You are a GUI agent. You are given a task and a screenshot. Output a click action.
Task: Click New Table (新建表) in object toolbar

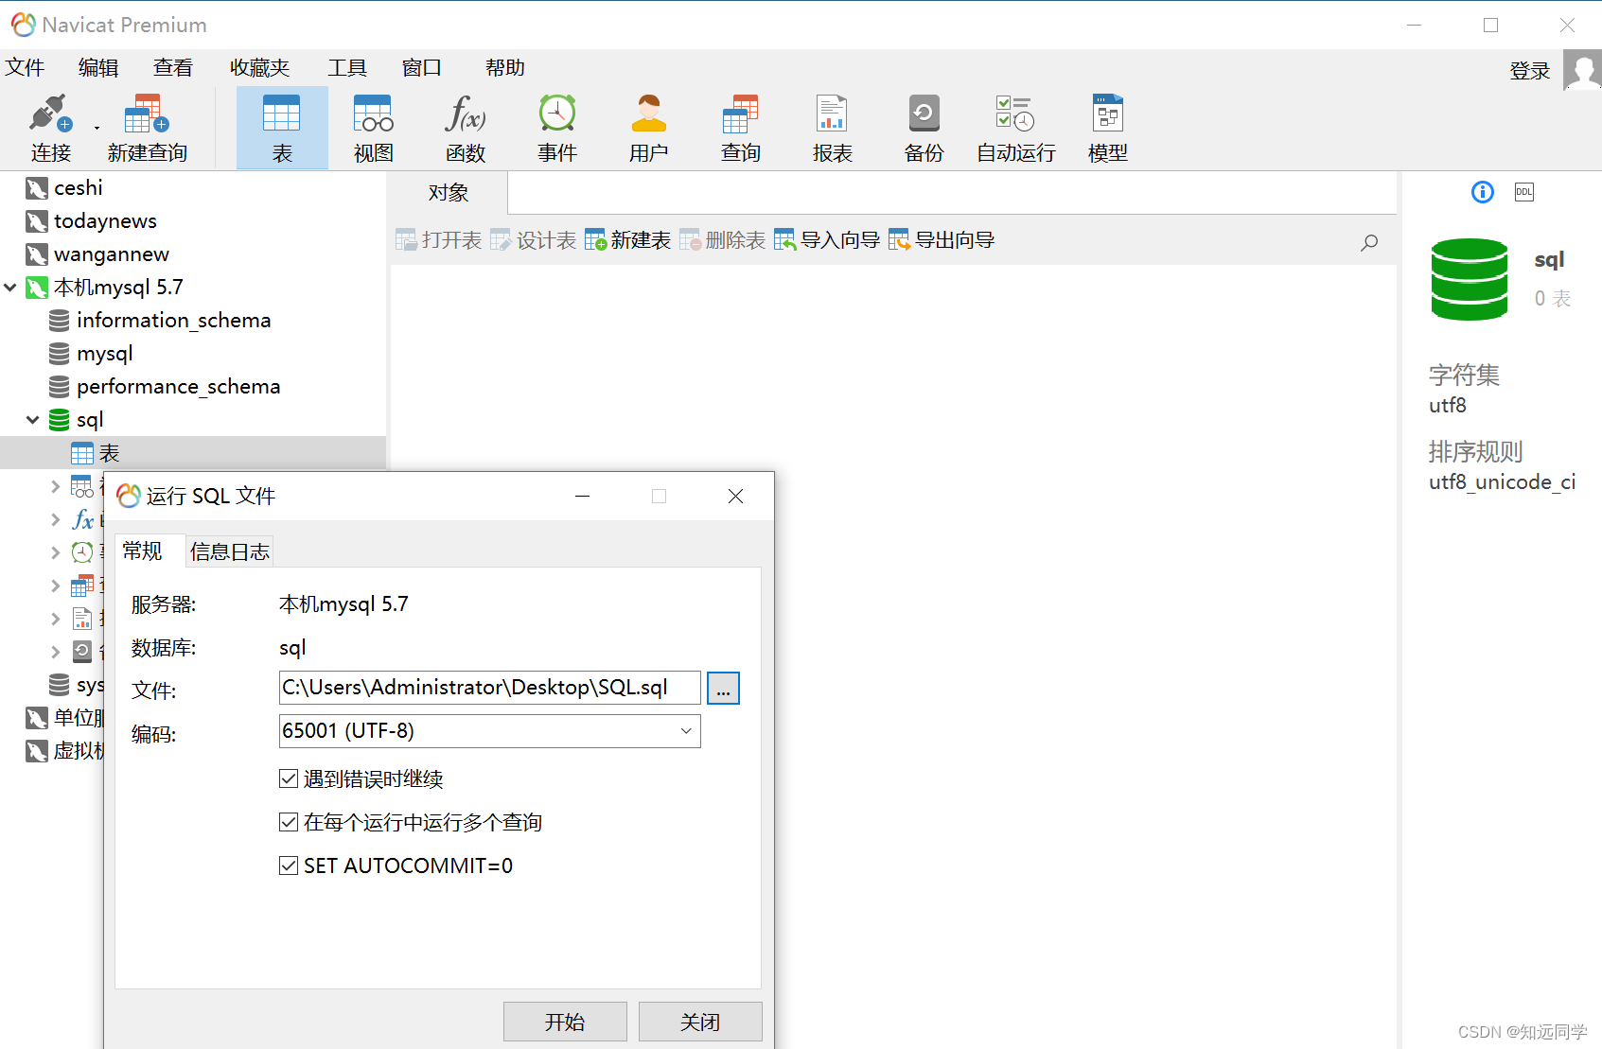(x=628, y=240)
